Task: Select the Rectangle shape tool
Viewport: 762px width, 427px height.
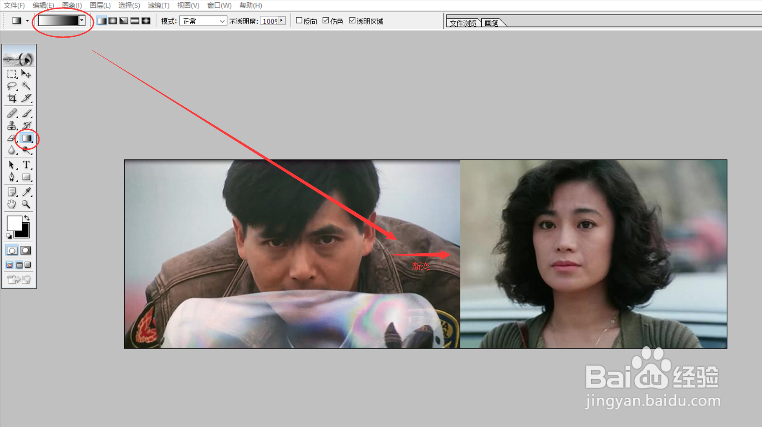Action: click(26, 177)
